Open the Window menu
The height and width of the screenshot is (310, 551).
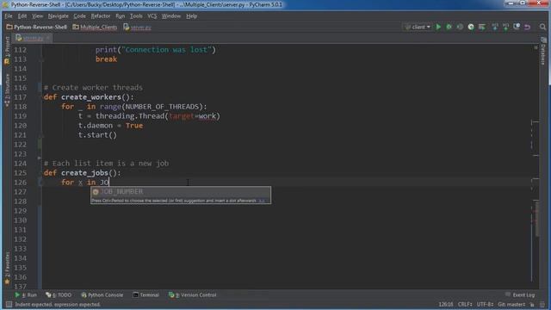coord(171,16)
